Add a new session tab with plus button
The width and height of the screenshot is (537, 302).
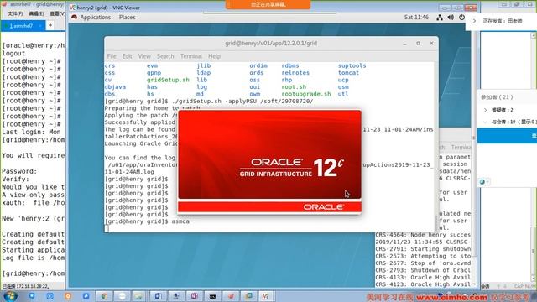(x=50, y=25)
